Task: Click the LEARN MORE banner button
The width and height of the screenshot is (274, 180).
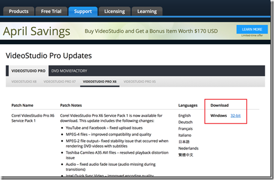Action: pos(252,30)
